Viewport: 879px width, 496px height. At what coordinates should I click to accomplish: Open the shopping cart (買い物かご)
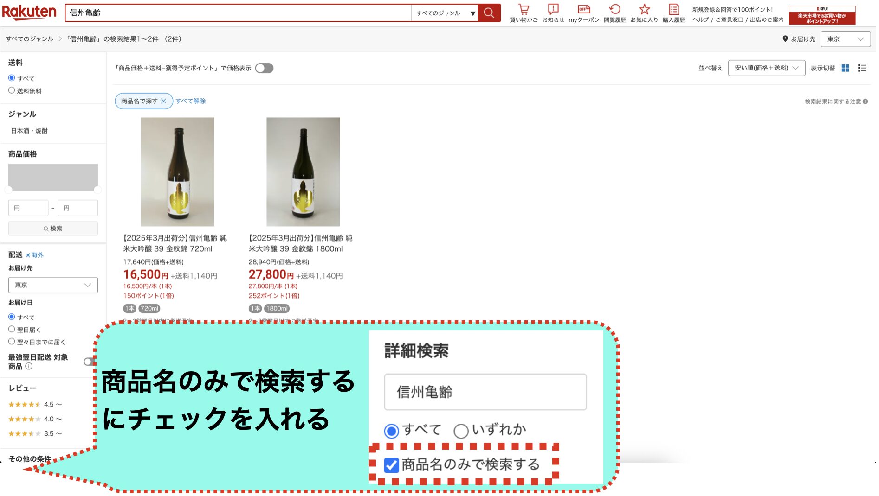pos(524,13)
